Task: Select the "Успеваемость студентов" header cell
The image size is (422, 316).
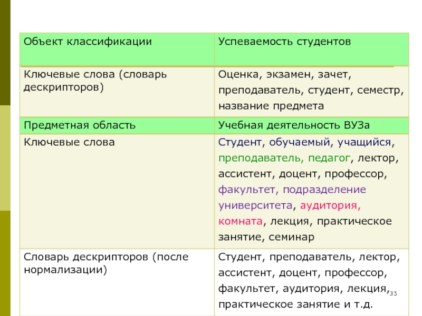Action: 285,41
